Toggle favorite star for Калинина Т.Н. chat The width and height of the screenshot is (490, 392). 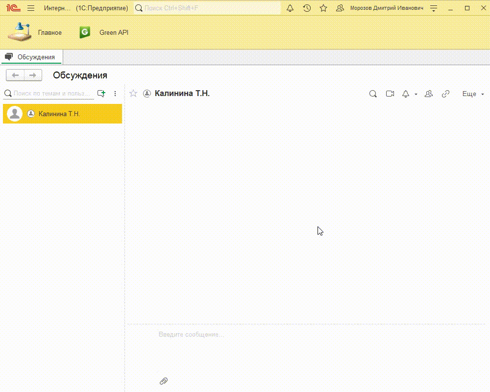tap(133, 93)
